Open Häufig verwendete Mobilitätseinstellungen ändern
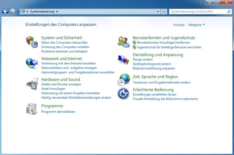Image resolution: width=234 pixels, height=155 pixels. pos(76,98)
